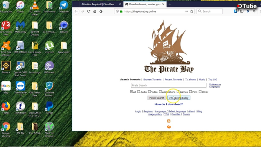This screenshot has height=147, width=261.
Task: Check the Video checkbox
Action: pyautogui.click(x=150, y=91)
